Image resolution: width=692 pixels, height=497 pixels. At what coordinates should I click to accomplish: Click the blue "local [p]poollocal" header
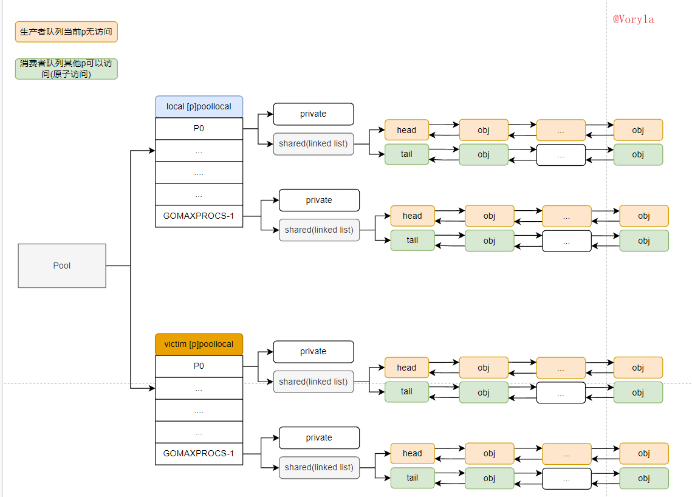click(199, 106)
